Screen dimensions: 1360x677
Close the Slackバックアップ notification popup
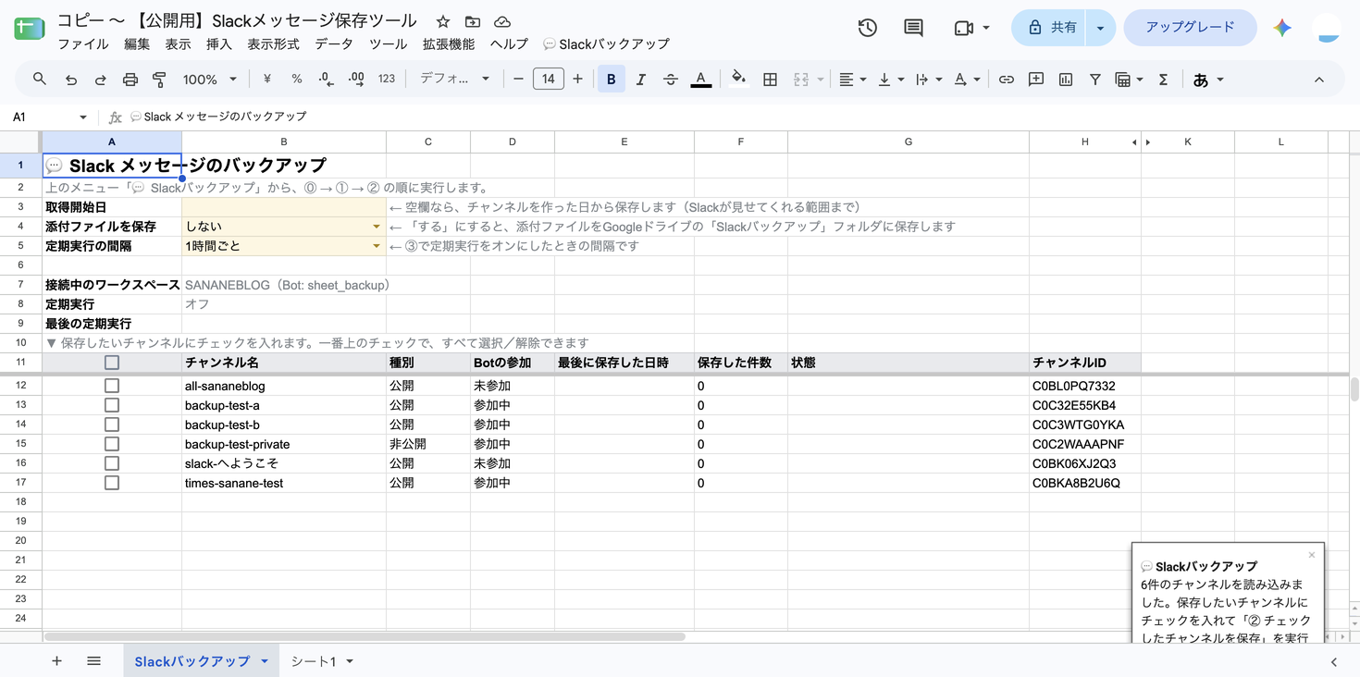(x=1312, y=555)
